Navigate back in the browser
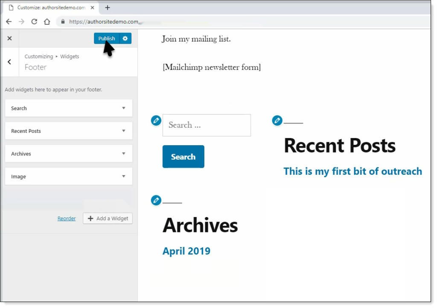This screenshot has width=437, height=308. point(9,22)
